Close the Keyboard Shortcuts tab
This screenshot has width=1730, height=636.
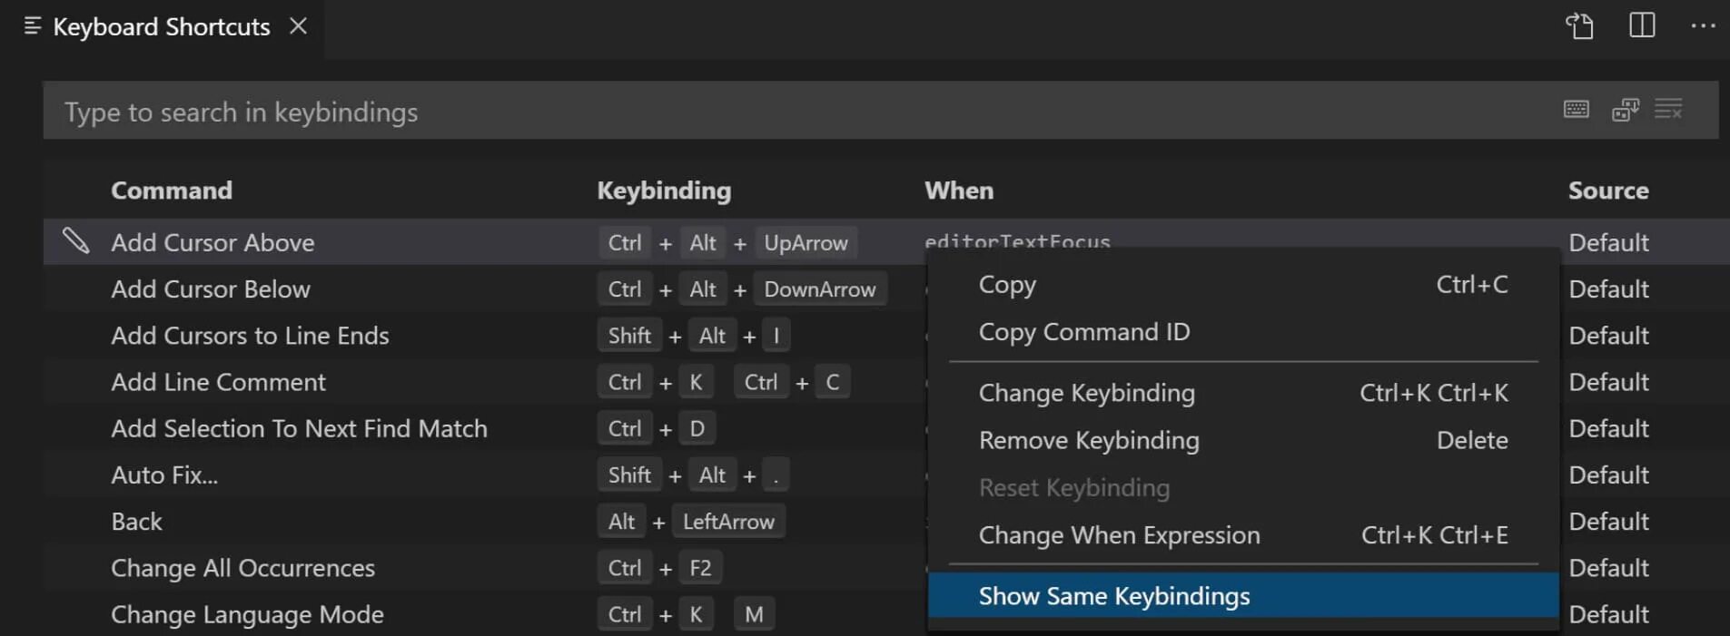tap(298, 26)
